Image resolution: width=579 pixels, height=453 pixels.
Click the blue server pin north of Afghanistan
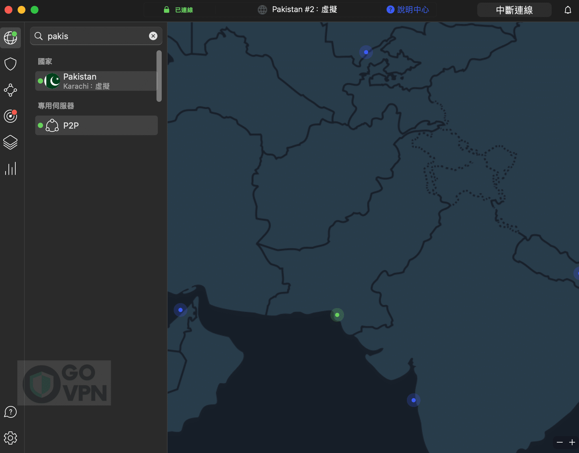pyautogui.click(x=366, y=52)
